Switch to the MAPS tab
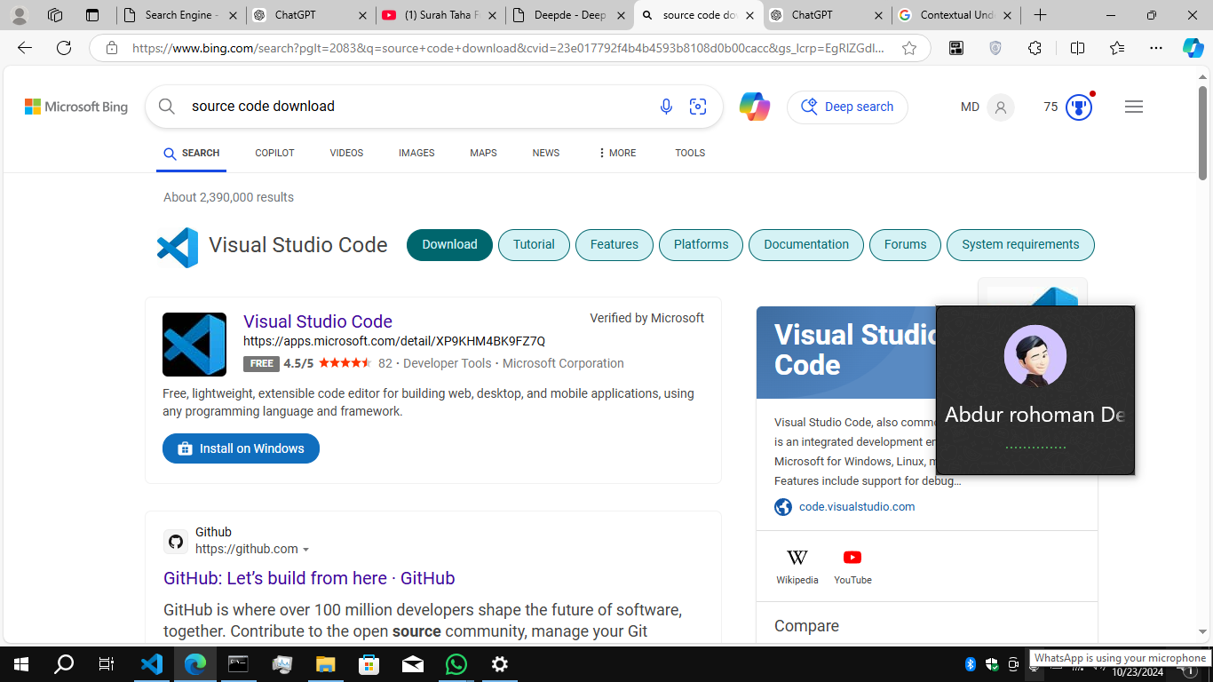This screenshot has width=1213, height=682. (483, 153)
